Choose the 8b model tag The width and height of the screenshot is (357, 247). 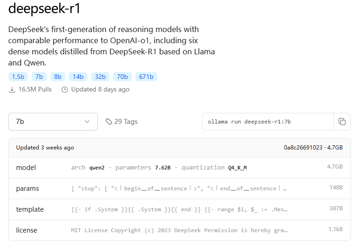(58, 77)
